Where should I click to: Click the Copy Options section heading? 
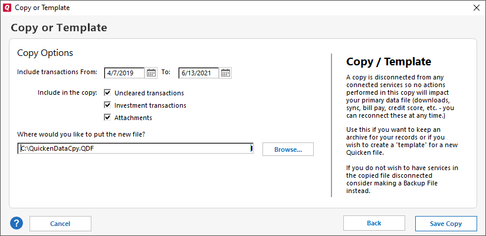45,53
